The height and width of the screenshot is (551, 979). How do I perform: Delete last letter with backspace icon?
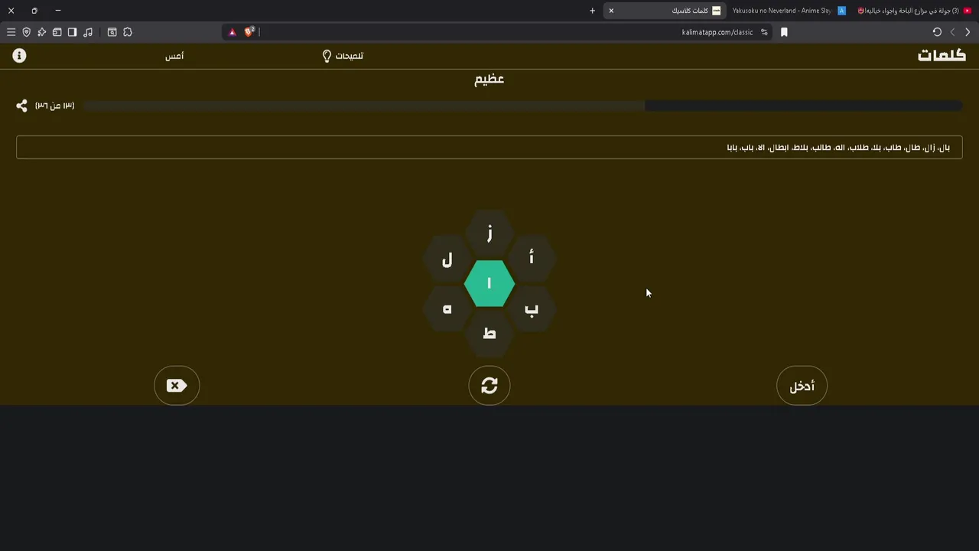coord(177,386)
